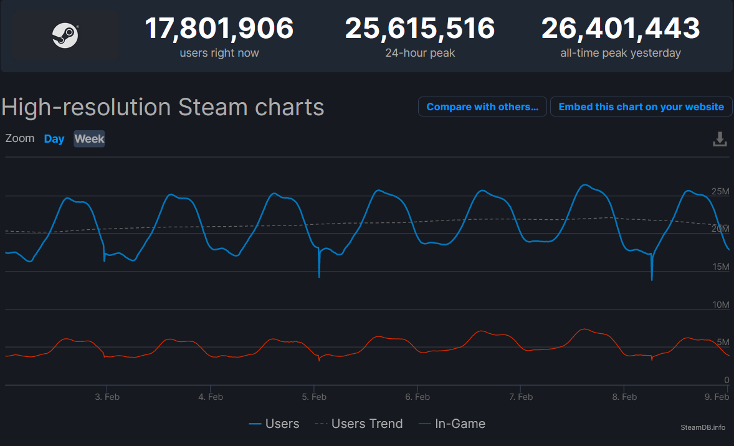This screenshot has height=446, width=734.
Task: Open Compare with others… dialog
Action: (482, 107)
